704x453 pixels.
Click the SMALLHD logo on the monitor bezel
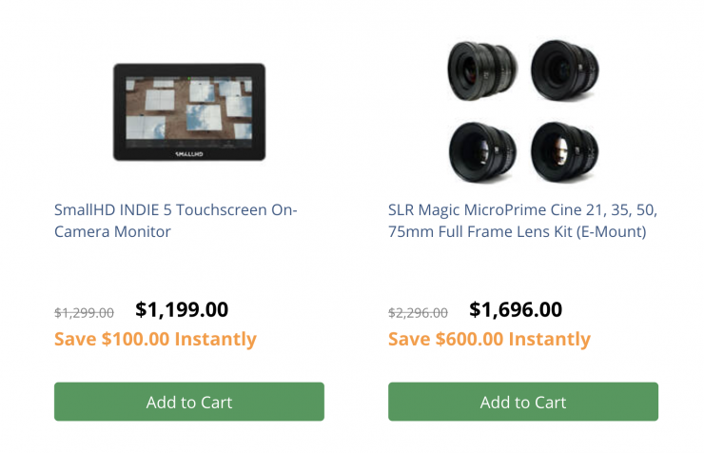(x=189, y=151)
